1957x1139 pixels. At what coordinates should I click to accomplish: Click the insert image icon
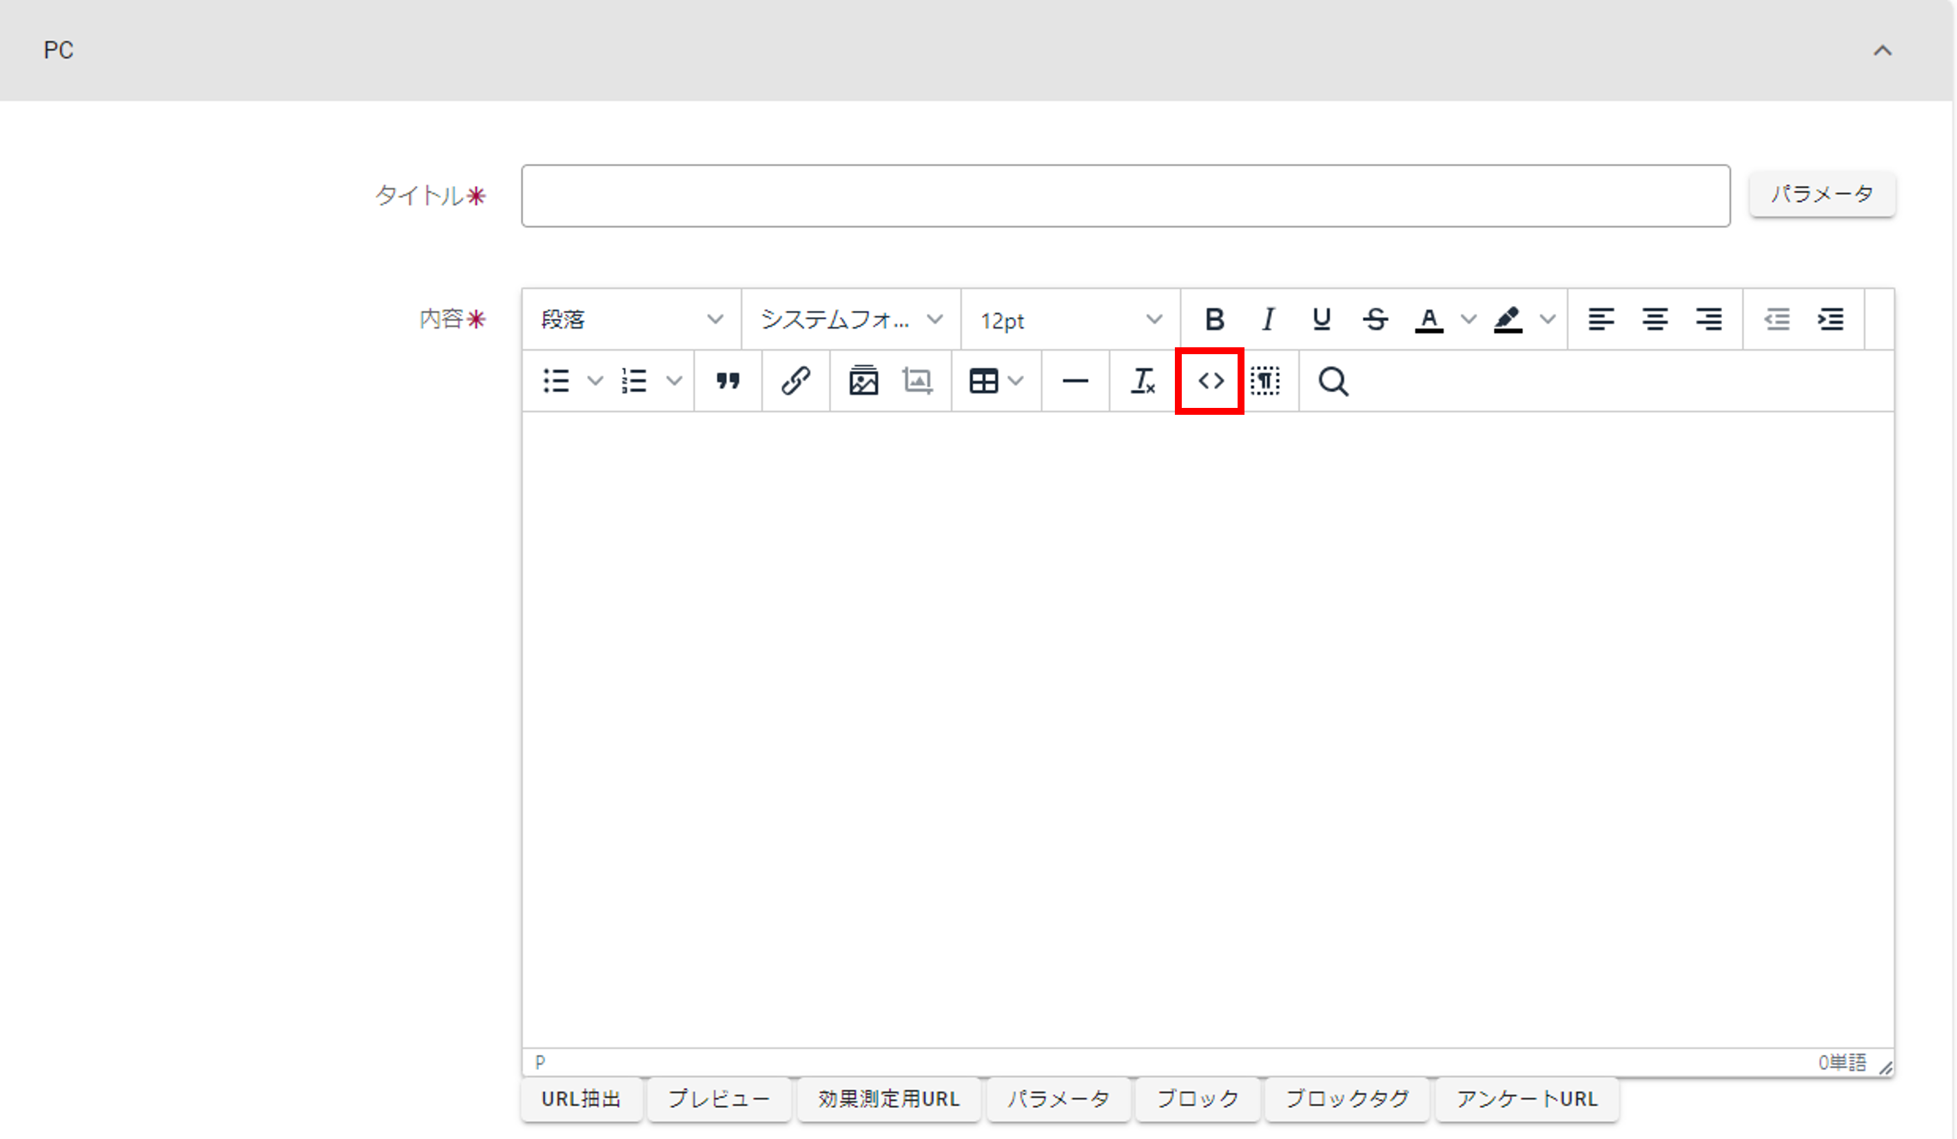[x=863, y=381]
